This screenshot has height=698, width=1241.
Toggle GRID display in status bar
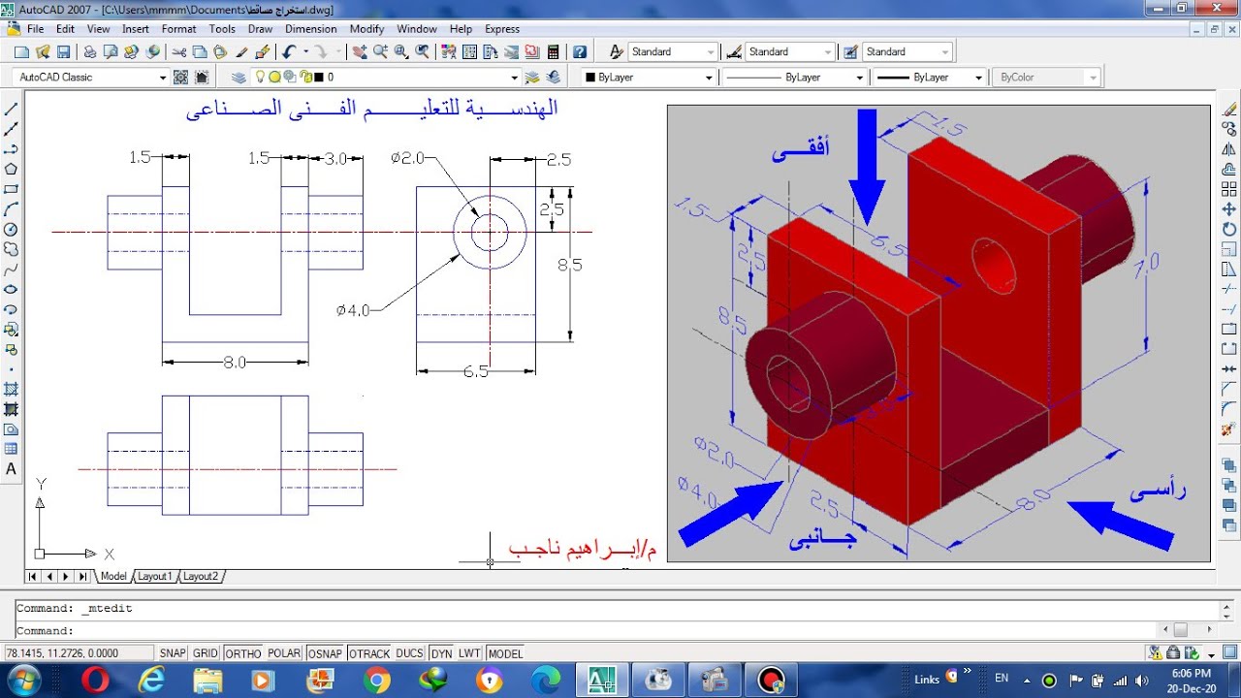[x=206, y=653]
